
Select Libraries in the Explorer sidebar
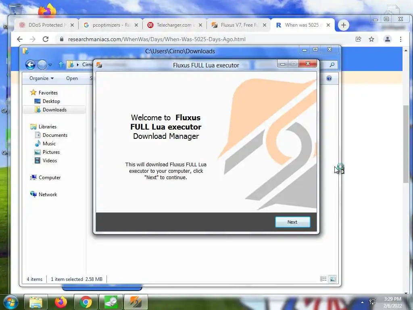click(44, 126)
